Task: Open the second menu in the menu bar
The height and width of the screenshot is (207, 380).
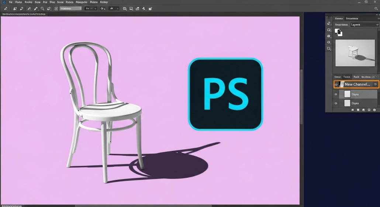Action: (18, 2)
